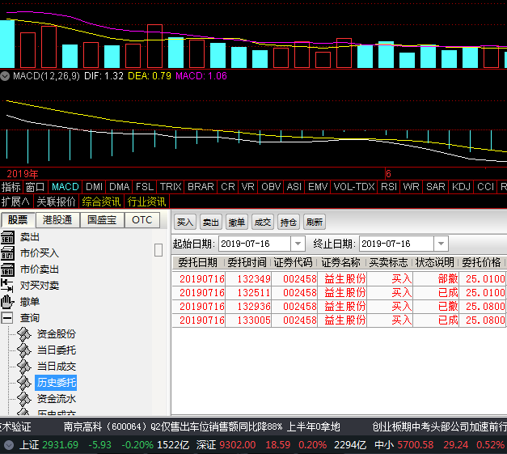Click the 市价卖出 sell icon
Screen dimensions: 507x454
click(7, 269)
